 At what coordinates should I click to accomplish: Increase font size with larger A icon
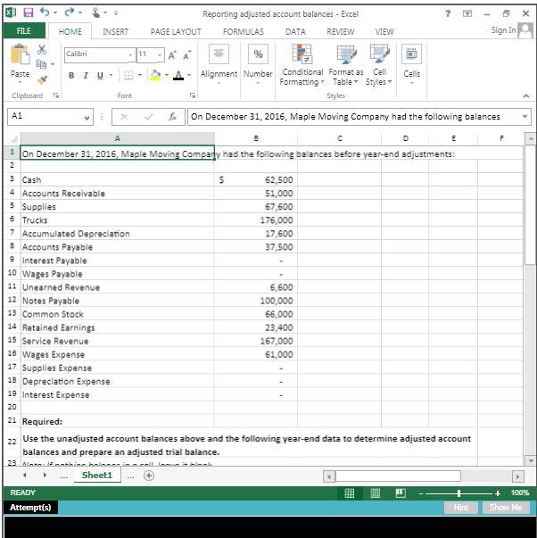172,55
